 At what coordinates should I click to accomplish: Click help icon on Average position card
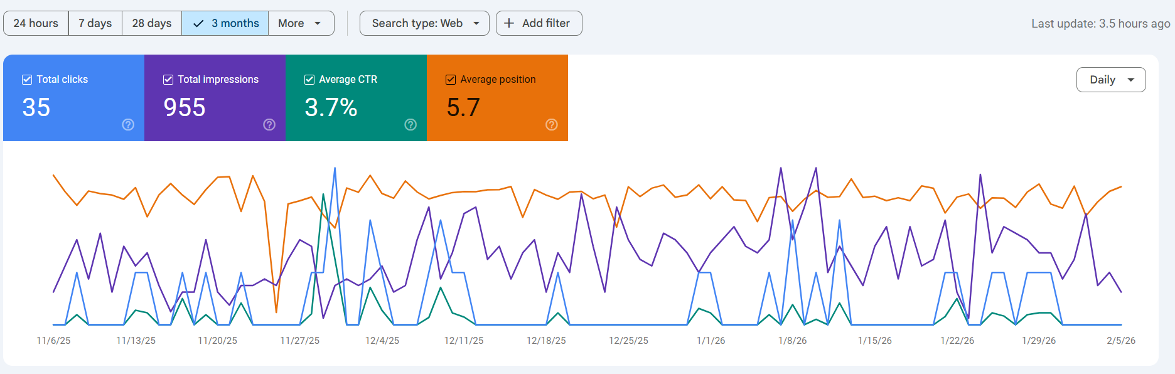point(552,125)
